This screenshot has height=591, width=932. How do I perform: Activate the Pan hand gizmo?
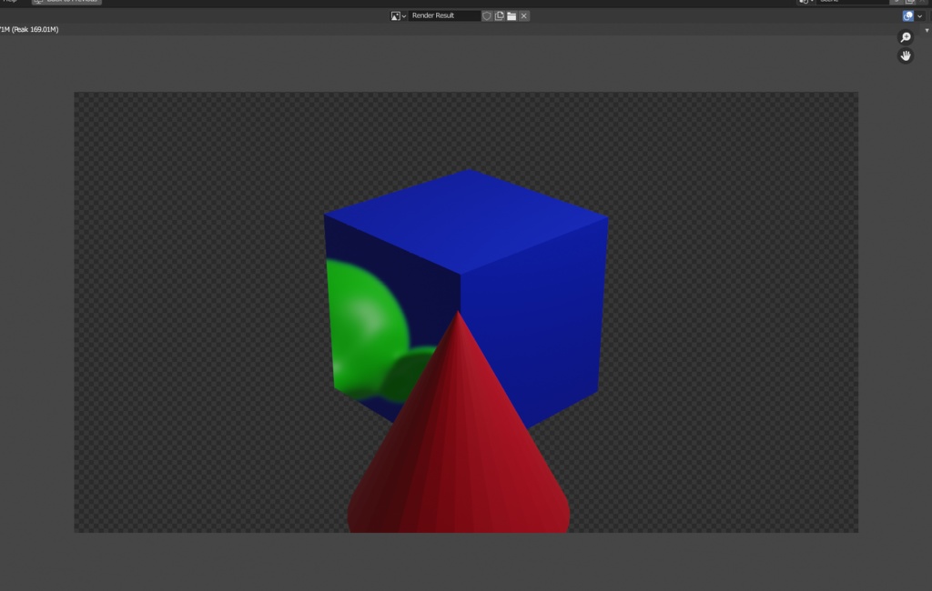[x=905, y=55]
